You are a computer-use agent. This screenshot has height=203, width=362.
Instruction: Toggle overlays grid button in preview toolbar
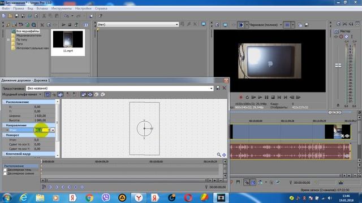click(287, 25)
